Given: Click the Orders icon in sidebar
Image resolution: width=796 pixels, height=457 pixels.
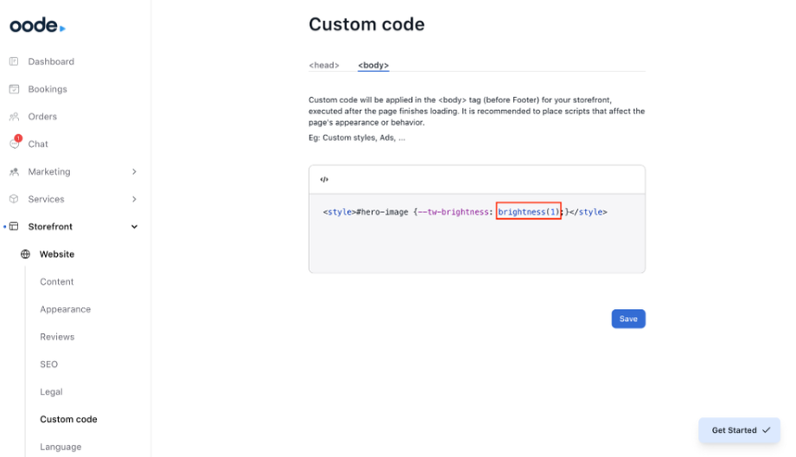Looking at the screenshot, I should coord(14,117).
